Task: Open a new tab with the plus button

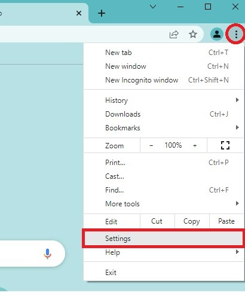Action: tap(102, 13)
